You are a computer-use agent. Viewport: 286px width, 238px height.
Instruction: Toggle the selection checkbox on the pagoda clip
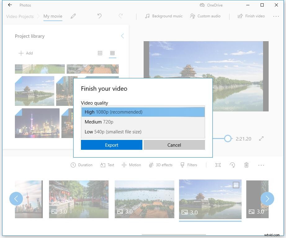pyautogui.click(x=236, y=185)
